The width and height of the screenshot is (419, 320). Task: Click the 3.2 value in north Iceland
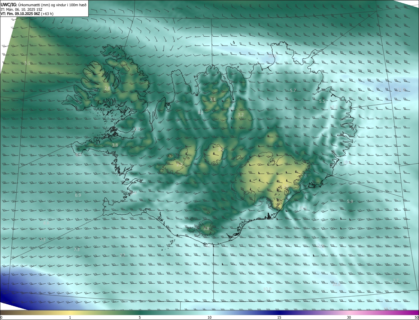pyautogui.click(x=241, y=115)
